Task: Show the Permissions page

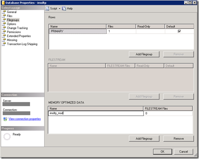Action: coord(14,32)
